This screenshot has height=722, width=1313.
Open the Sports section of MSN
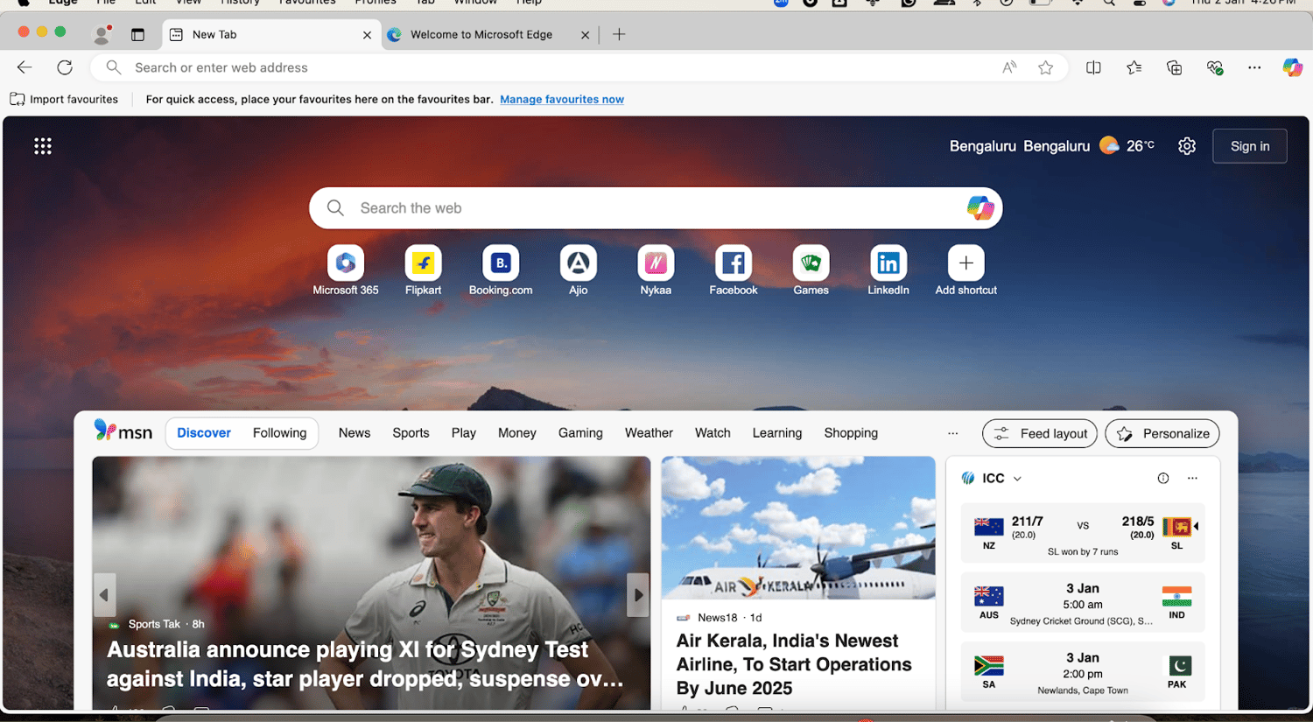click(x=411, y=432)
